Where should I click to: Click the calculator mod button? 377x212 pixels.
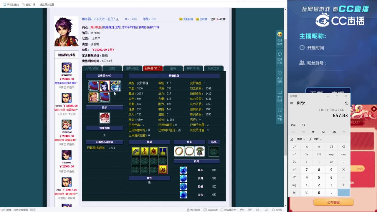pos(343,154)
